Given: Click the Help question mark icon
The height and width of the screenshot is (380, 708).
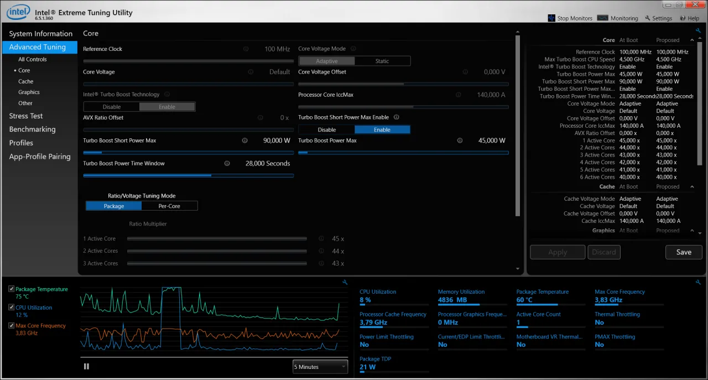Looking at the screenshot, I should 681,18.
